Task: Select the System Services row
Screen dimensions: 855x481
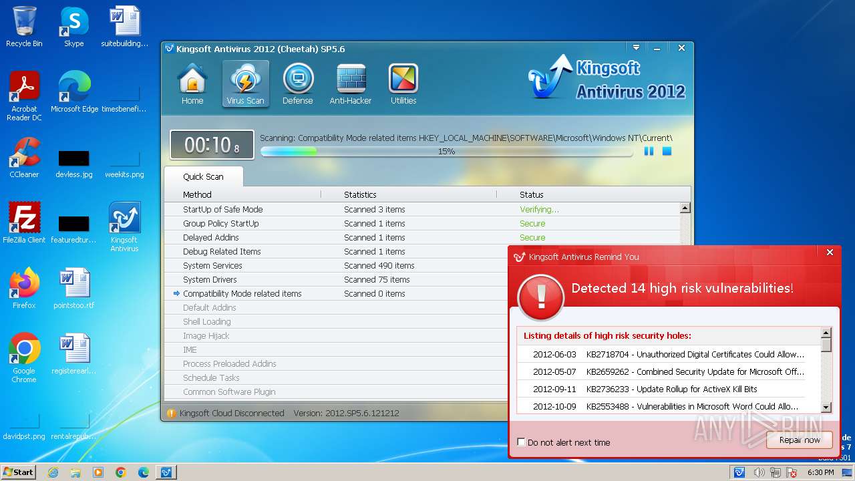Action: tap(336, 265)
